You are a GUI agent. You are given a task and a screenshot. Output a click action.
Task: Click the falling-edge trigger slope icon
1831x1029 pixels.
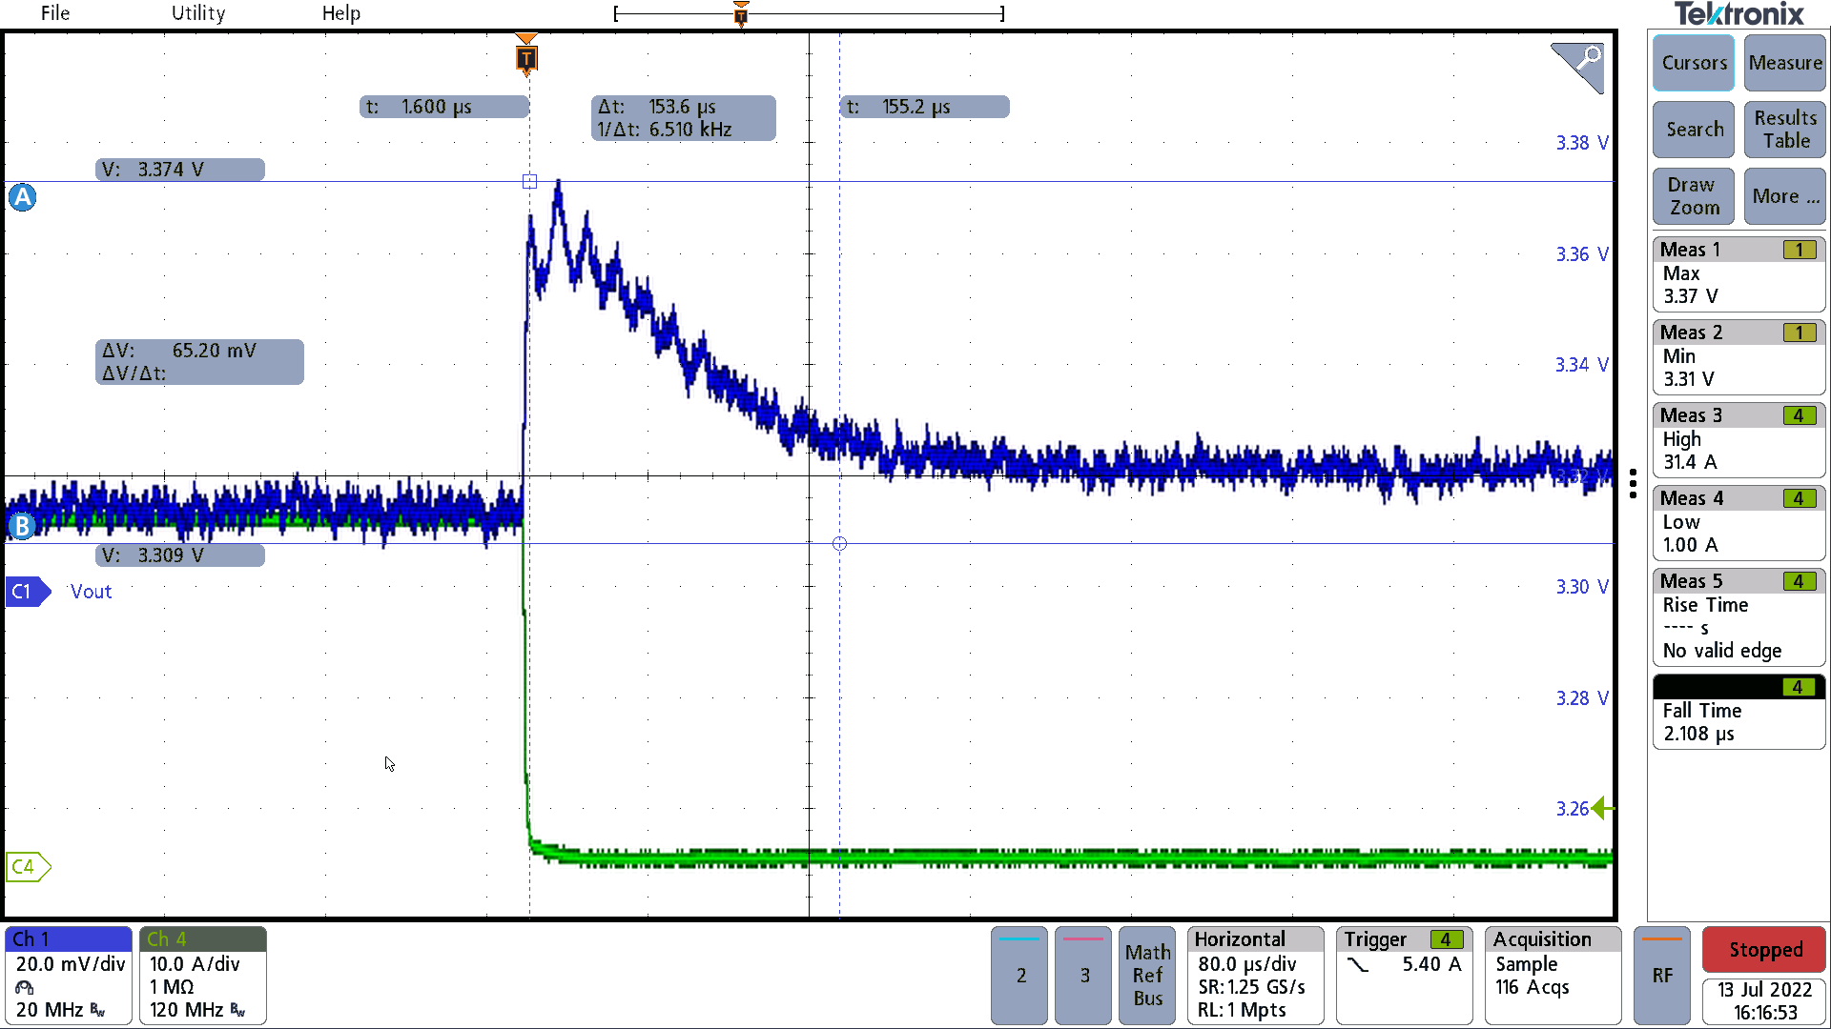(1358, 965)
